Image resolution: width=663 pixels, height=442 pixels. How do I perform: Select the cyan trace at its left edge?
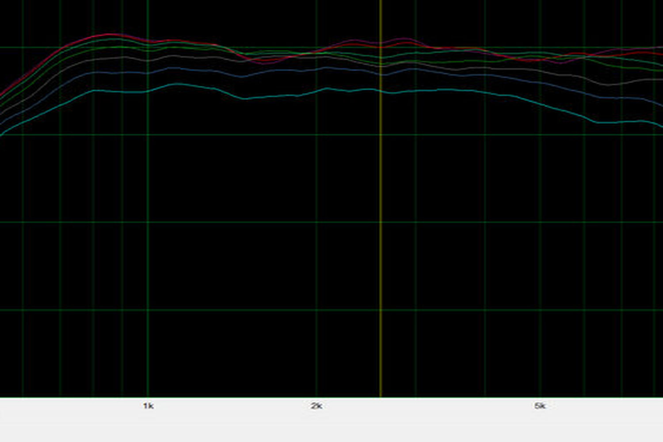[x=2, y=133]
